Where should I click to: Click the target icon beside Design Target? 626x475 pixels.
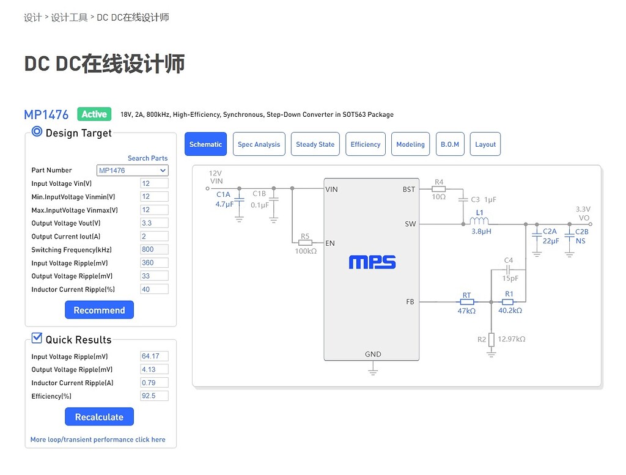(x=35, y=130)
